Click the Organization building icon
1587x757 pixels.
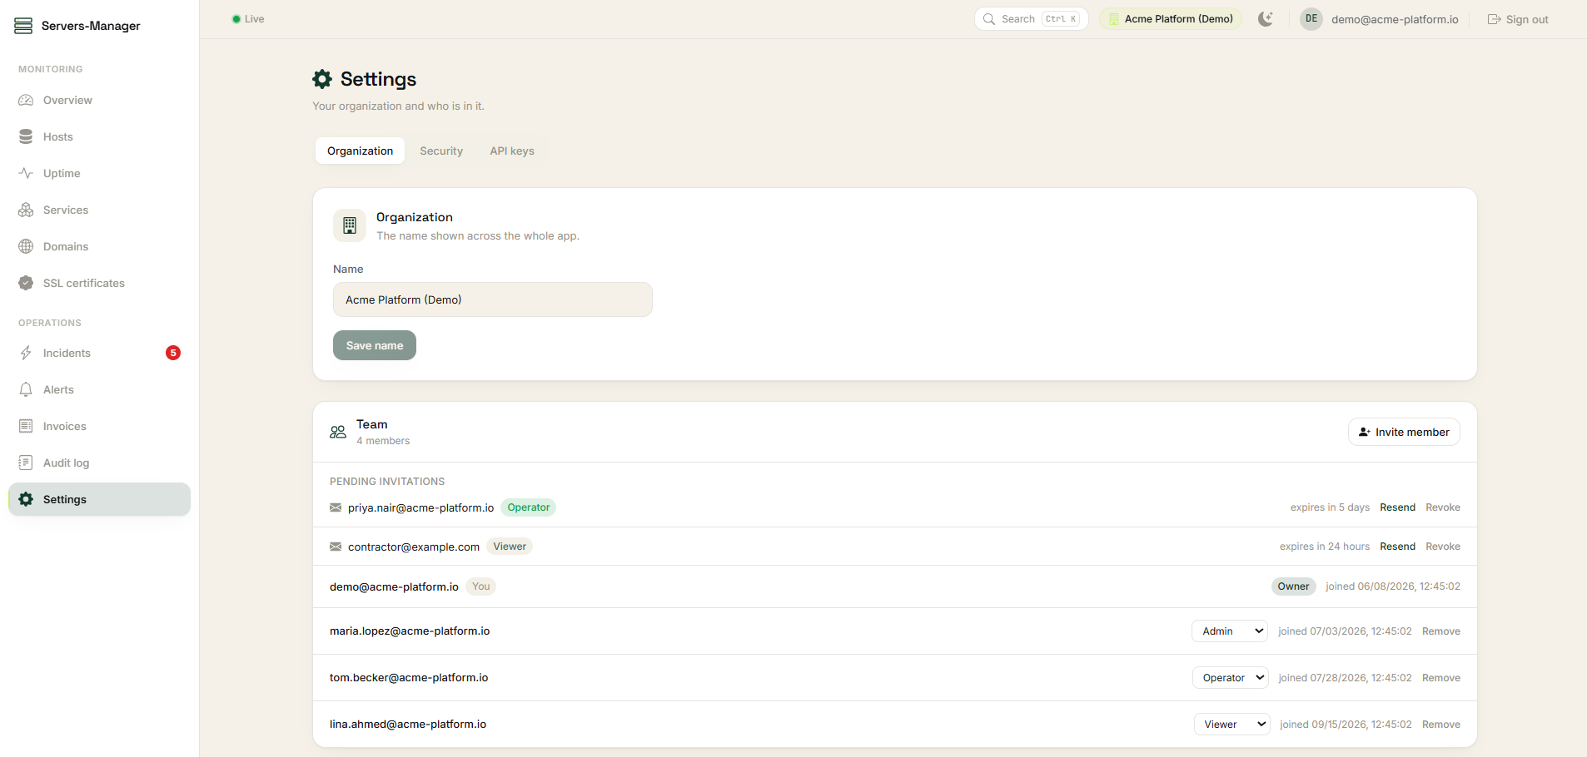[x=350, y=225]
